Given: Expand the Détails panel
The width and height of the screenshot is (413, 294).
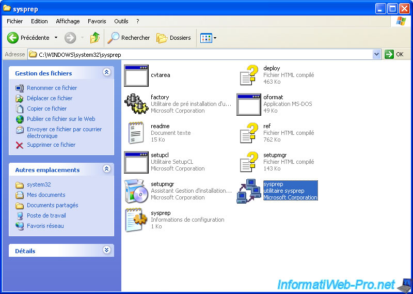Looking at the screenshot, I should [x=107, y=251].
